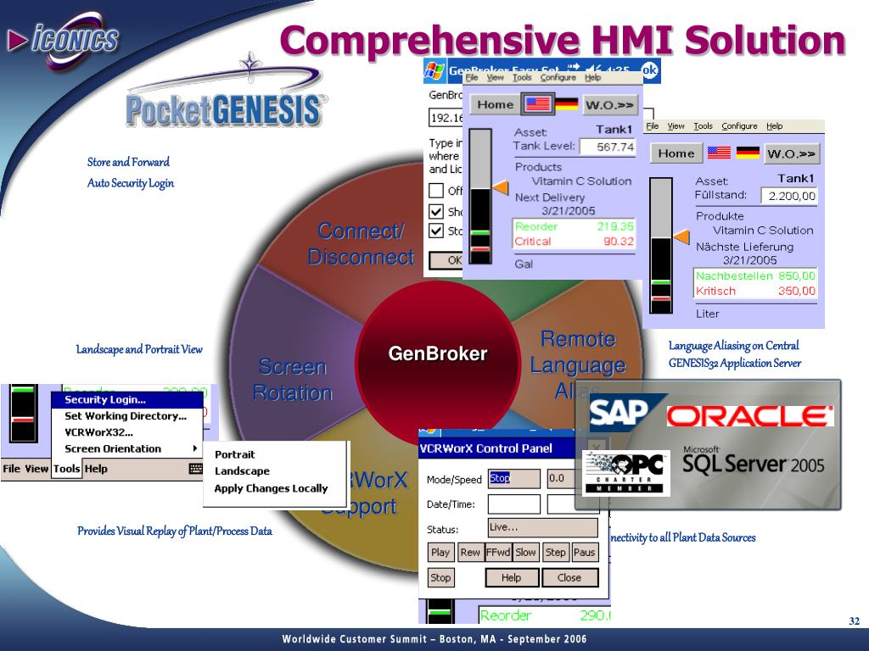Open the Tools menu in the bottom-left menu bar
This screenshot has height=651, width=869.
[66, 469]
